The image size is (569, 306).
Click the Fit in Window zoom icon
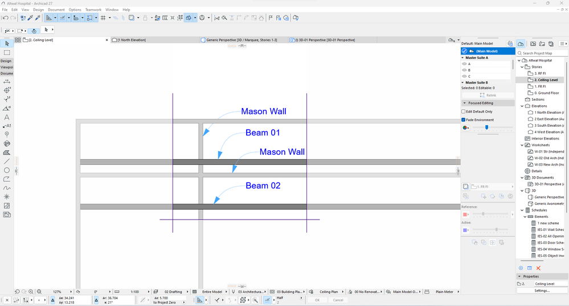(39, 292)
